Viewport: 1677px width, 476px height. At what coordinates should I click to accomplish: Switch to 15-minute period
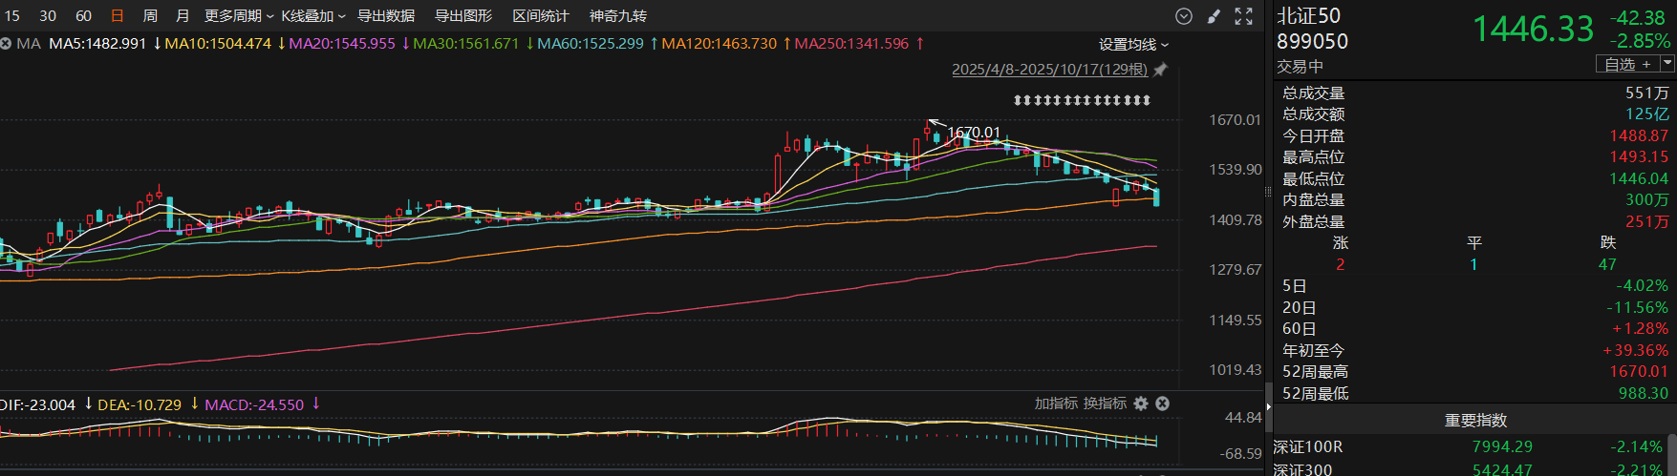(x=11, y=16)
